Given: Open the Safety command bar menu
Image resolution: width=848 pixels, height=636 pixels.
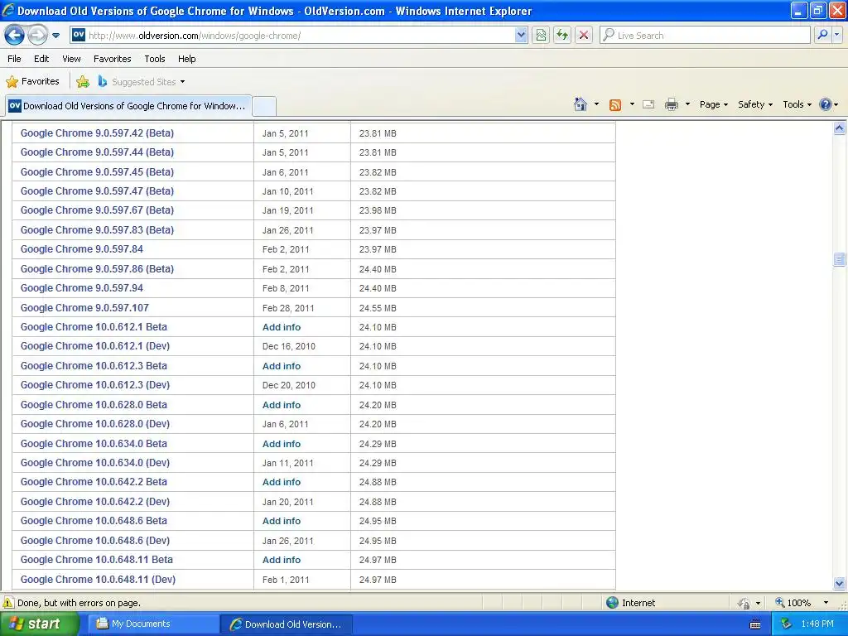Looking at the screenshot, I should (x=755, y=104).
